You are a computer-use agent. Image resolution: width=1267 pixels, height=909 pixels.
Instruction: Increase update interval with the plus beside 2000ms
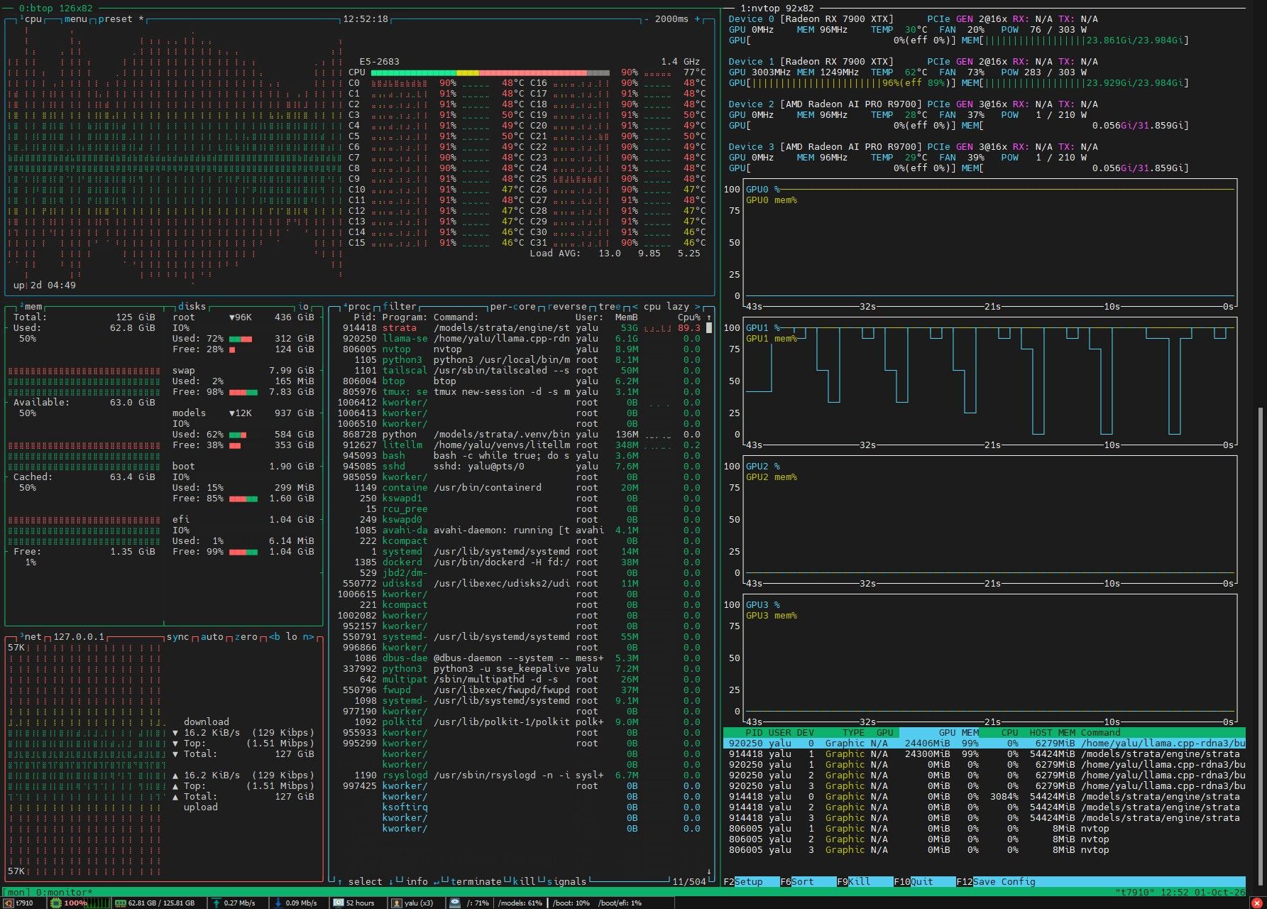697,19
